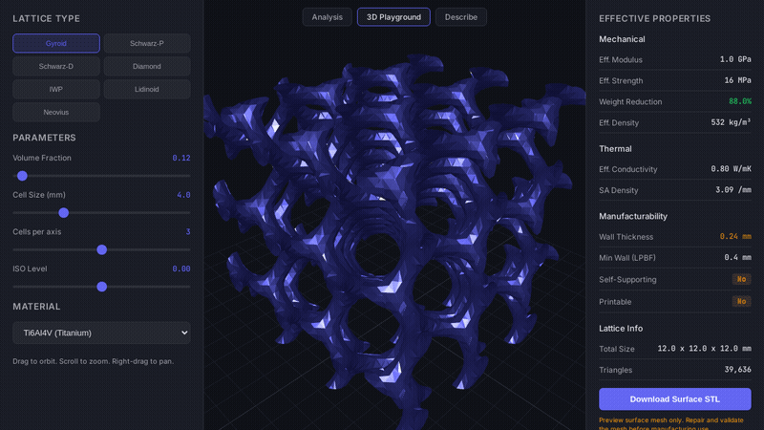Screen dimensions: 764x430
Task: Click the Min Wall (LPBF) 0.4 mm value
Action: 737,257
